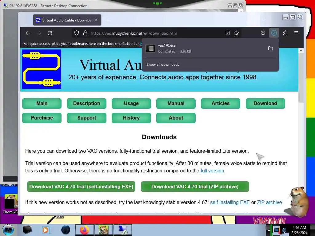Image resolution: width=315 pixels, height=236 pixels.
Task: Download VAC 4.70 trial self-installing EXE
Action: [81, 187]
